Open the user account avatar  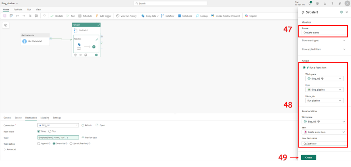point(347,4)
